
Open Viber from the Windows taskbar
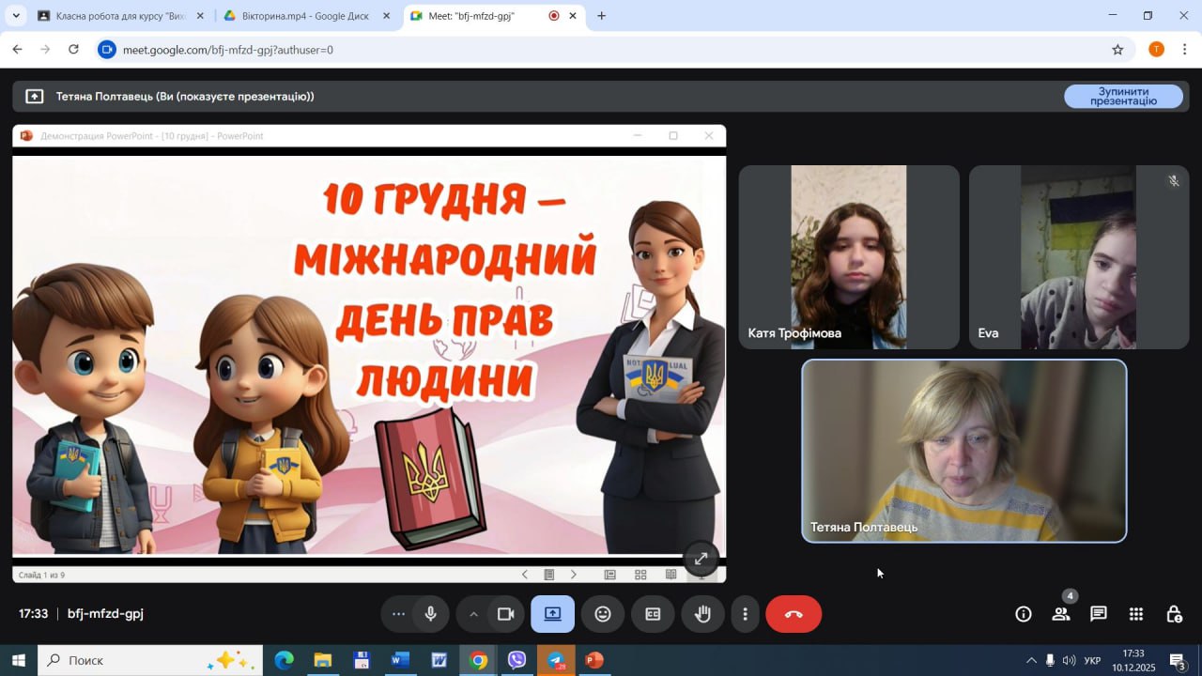tap(516, 660)
